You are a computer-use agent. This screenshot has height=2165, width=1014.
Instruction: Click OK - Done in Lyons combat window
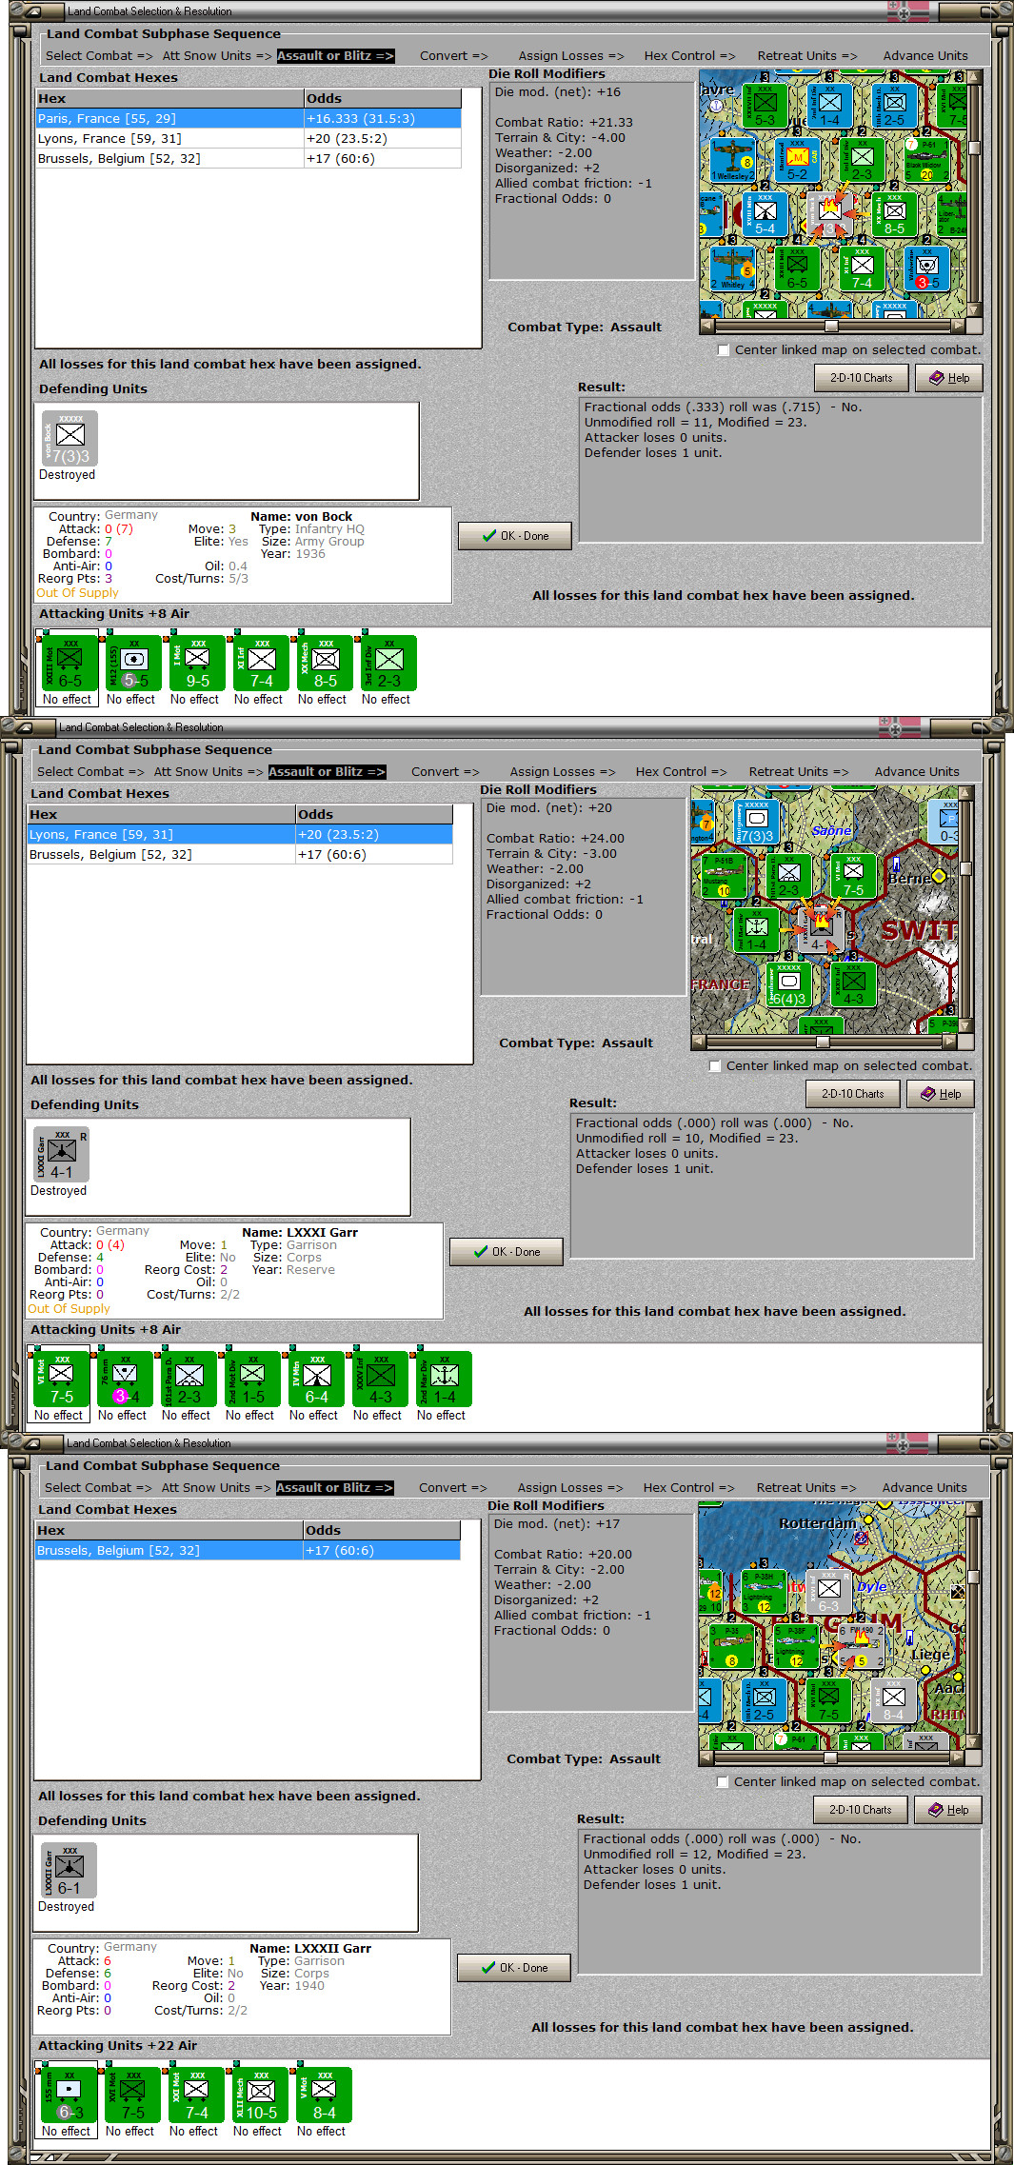point(507,1252)
